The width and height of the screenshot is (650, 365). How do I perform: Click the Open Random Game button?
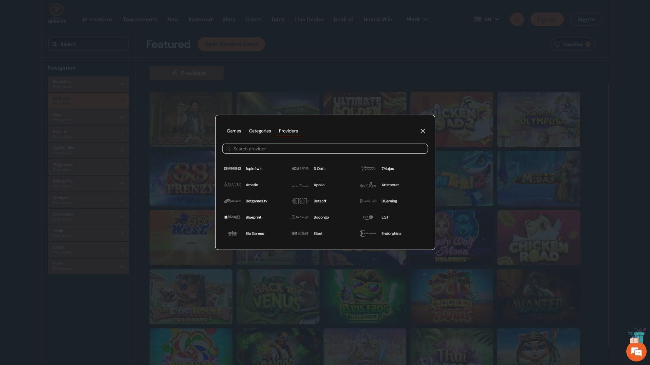click(x=231, y=44)
